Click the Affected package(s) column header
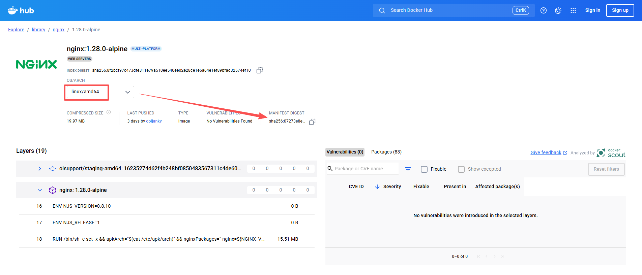The height and width of the screenshot is (275, 642). click(x=497, y=187)
